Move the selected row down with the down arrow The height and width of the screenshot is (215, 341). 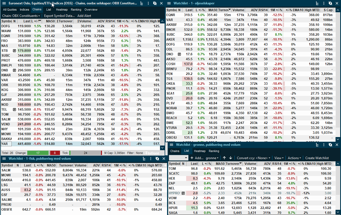click(231, 158)
